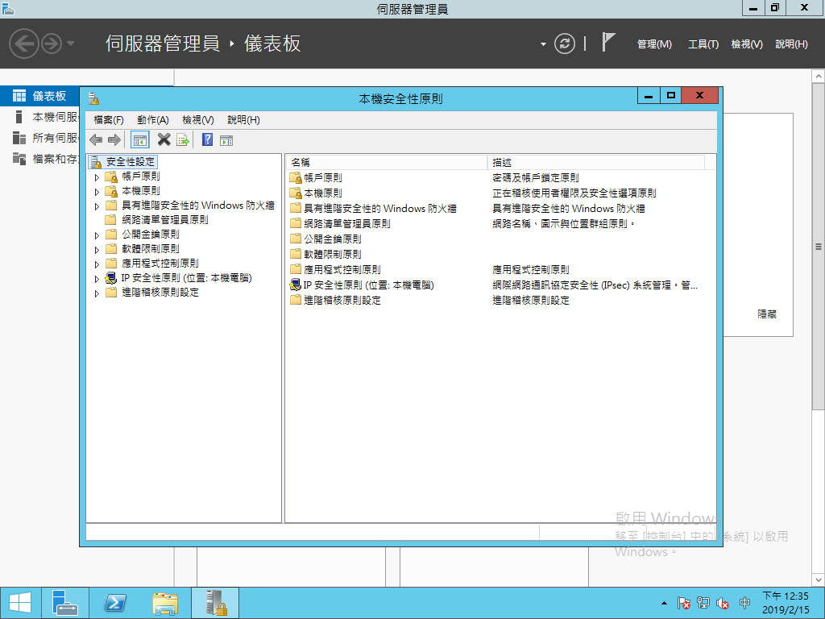The height and width of the screenshot is (619, 825).
Task: Click the 安全性設定 root icon in the tree
Action: click(96, 162)
